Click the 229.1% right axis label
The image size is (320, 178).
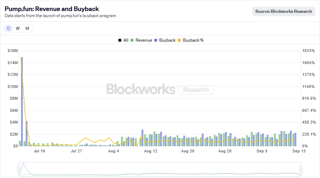tap(309, 134)
